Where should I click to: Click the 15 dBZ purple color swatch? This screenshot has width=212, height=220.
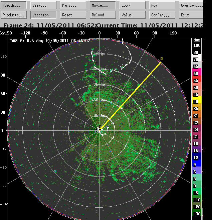pos(197,149)
